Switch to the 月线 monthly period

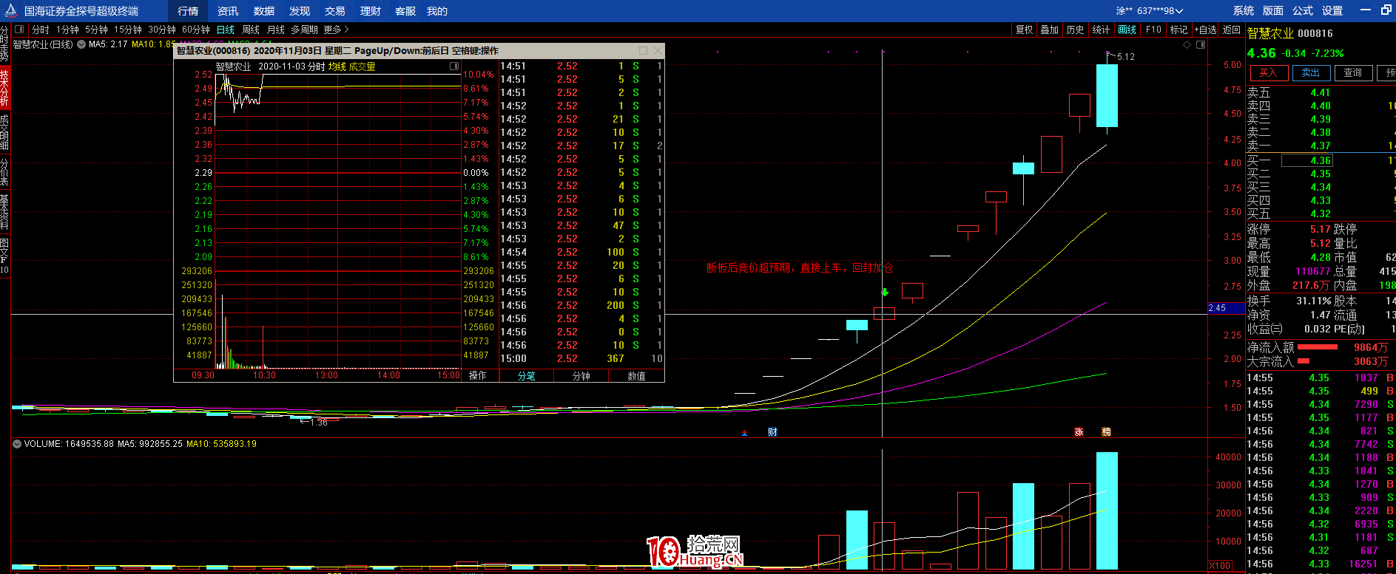click(x=276, y=30)
